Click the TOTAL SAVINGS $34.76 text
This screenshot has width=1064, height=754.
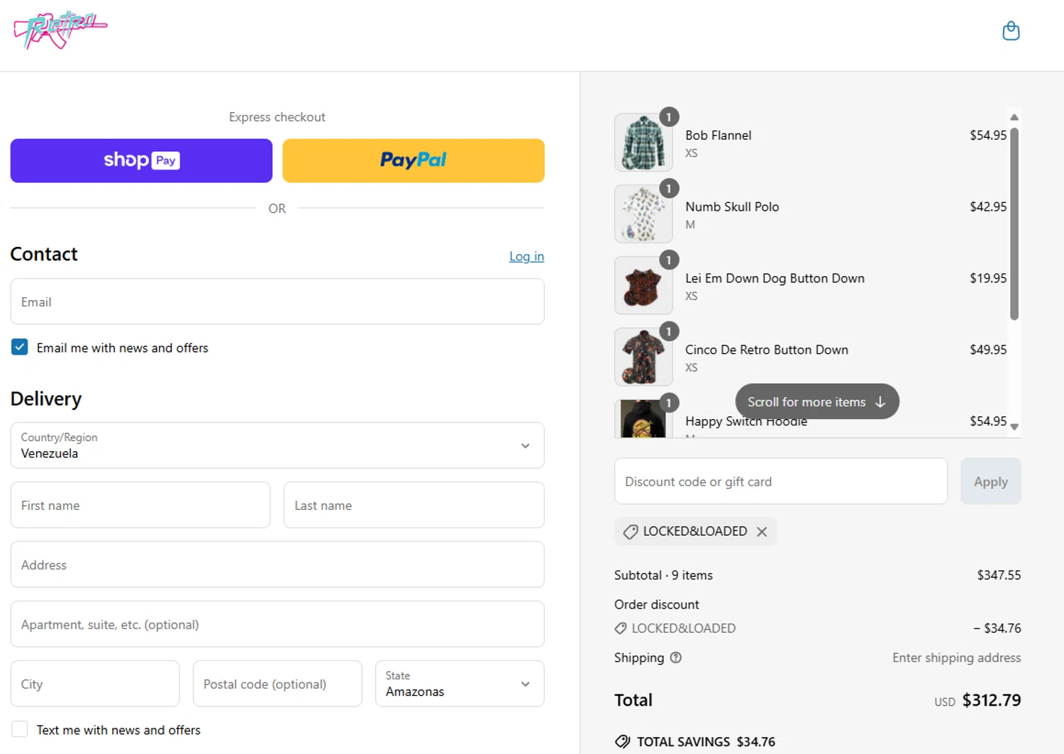706,742
